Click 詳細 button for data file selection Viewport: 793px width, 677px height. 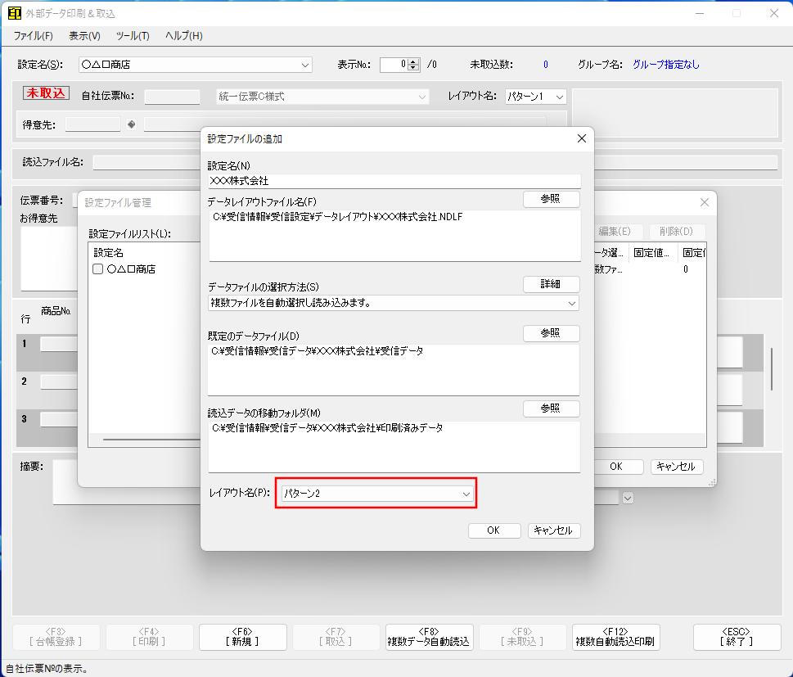[551, 284]
